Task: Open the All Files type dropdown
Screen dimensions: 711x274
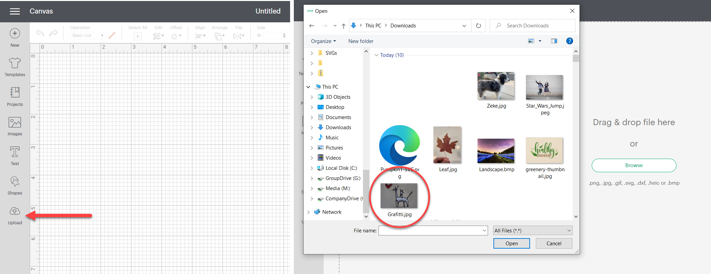Action: click(532, 231)
